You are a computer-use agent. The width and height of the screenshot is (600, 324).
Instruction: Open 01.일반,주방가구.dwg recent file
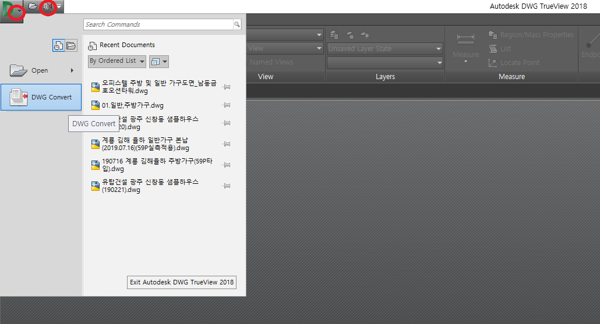pos(132,105)
